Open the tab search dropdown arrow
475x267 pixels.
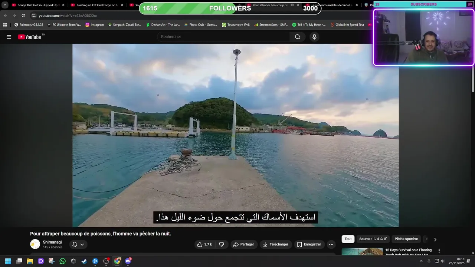pyautogui.click(x=5, y=5)
